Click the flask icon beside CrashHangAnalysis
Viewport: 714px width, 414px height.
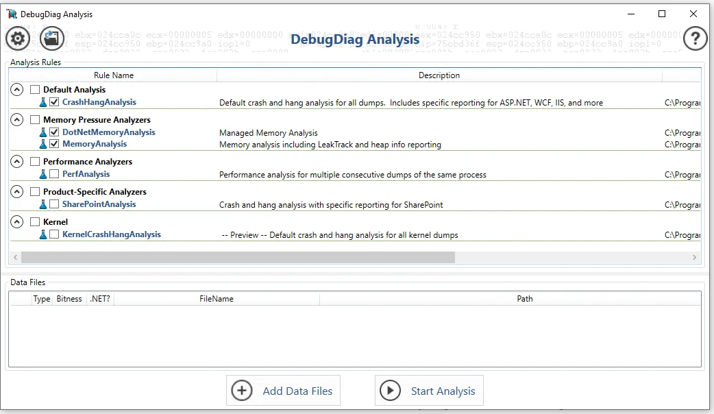(43, 102)
